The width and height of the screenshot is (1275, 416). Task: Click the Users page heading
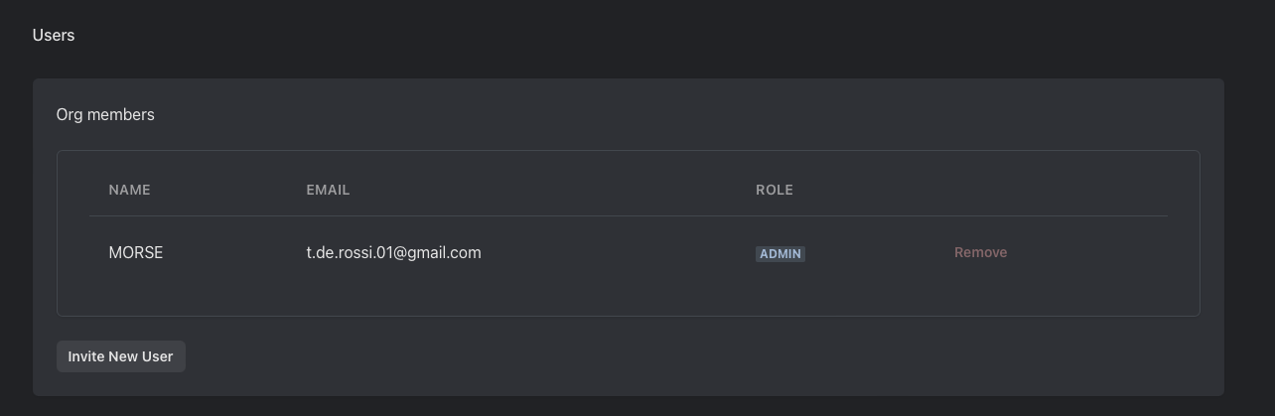click(54, 35)
